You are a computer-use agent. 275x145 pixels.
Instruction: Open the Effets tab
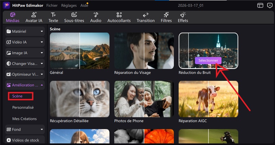coord(183,18)
